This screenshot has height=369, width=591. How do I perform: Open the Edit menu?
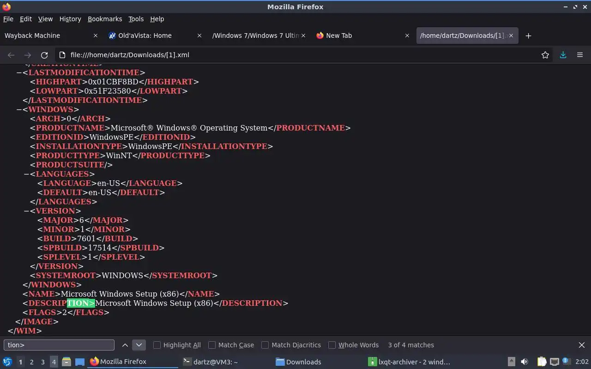tap(26, 19)
